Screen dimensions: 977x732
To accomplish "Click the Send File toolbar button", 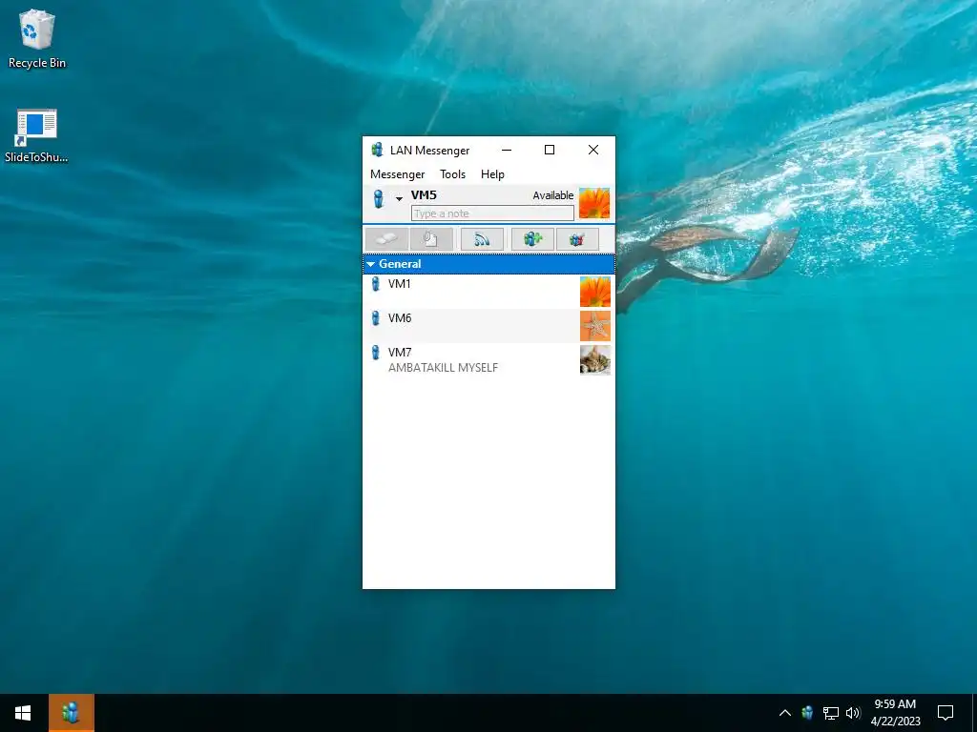I will coord(431,239).
